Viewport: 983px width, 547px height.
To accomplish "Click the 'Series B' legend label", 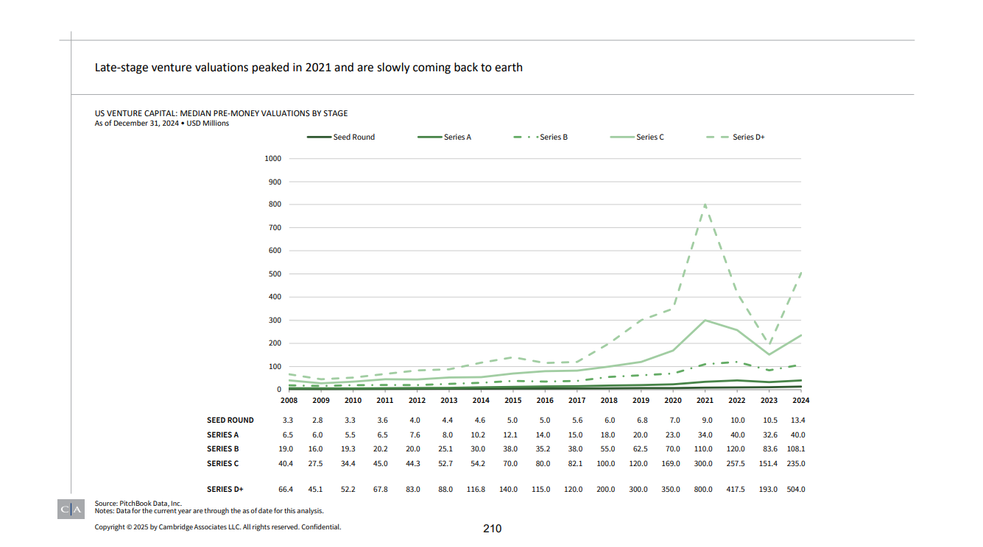I will (553, 137).
